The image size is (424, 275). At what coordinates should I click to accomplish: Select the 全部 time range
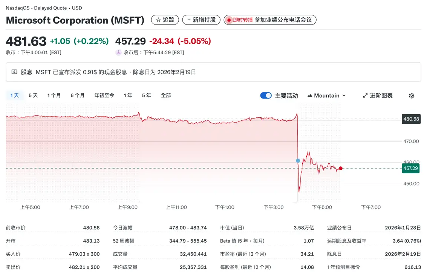pyautogui.click(x=166, y=95)
